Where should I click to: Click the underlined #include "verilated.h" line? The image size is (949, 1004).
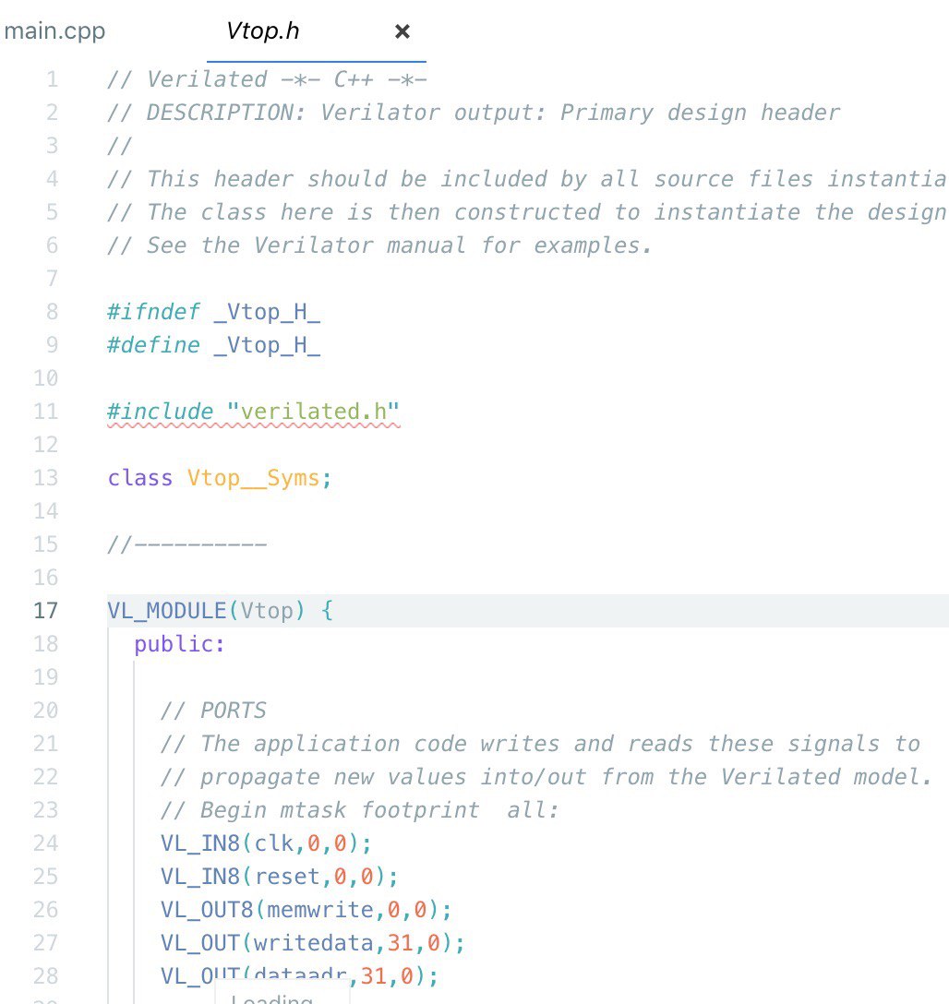point(254,412)
